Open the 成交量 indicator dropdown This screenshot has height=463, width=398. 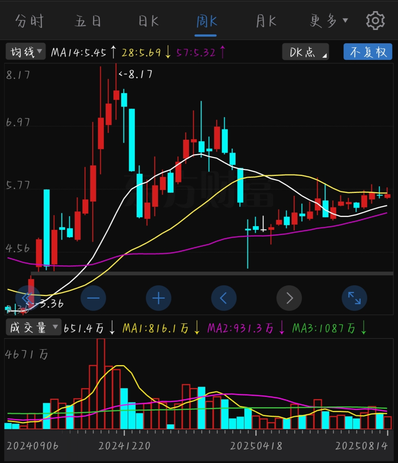33,327
